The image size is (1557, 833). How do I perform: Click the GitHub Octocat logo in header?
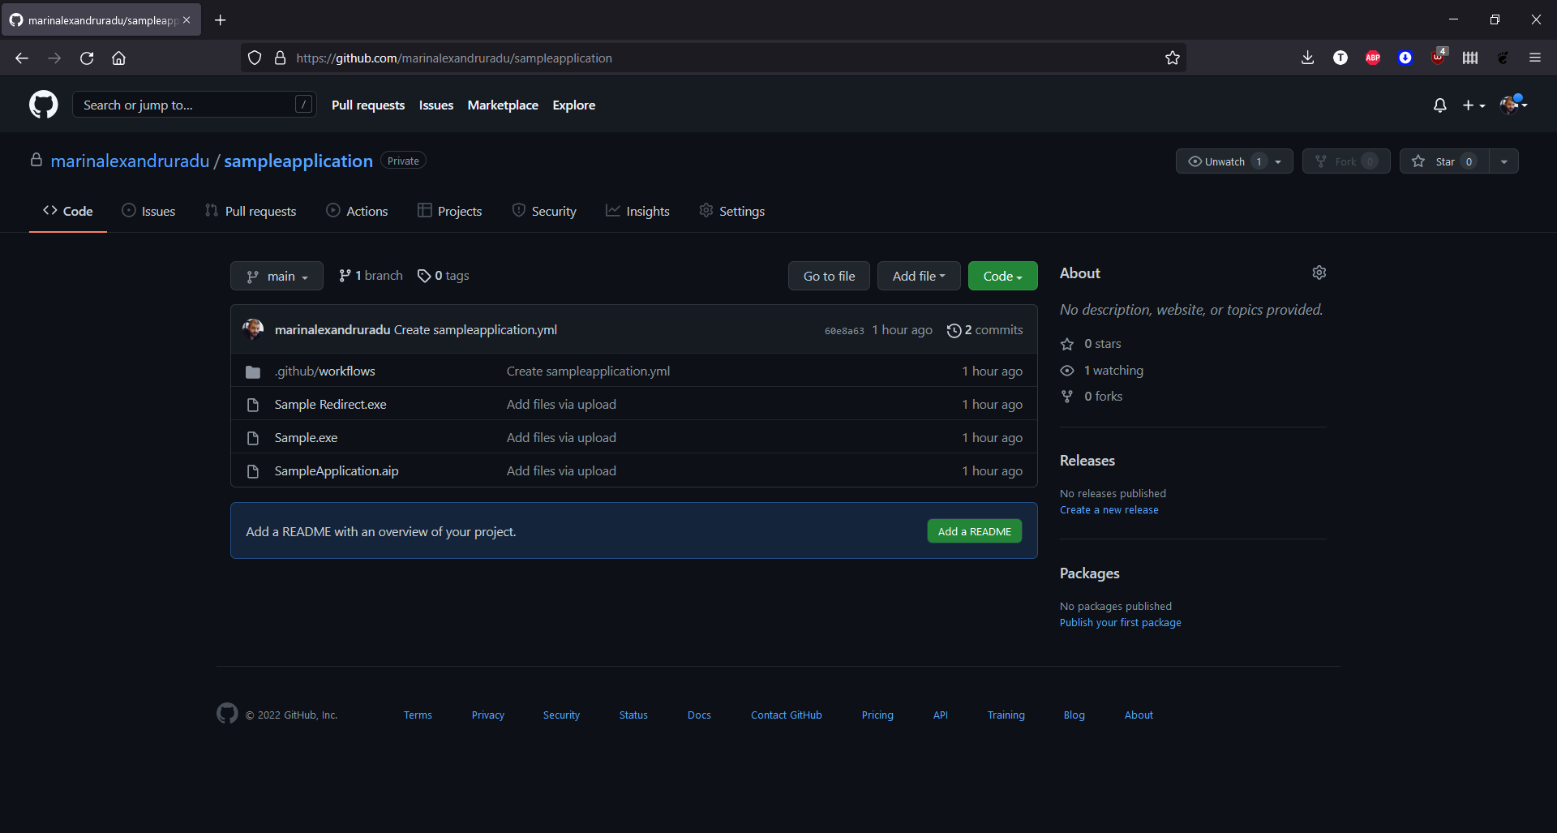click(x=44, y=105)
